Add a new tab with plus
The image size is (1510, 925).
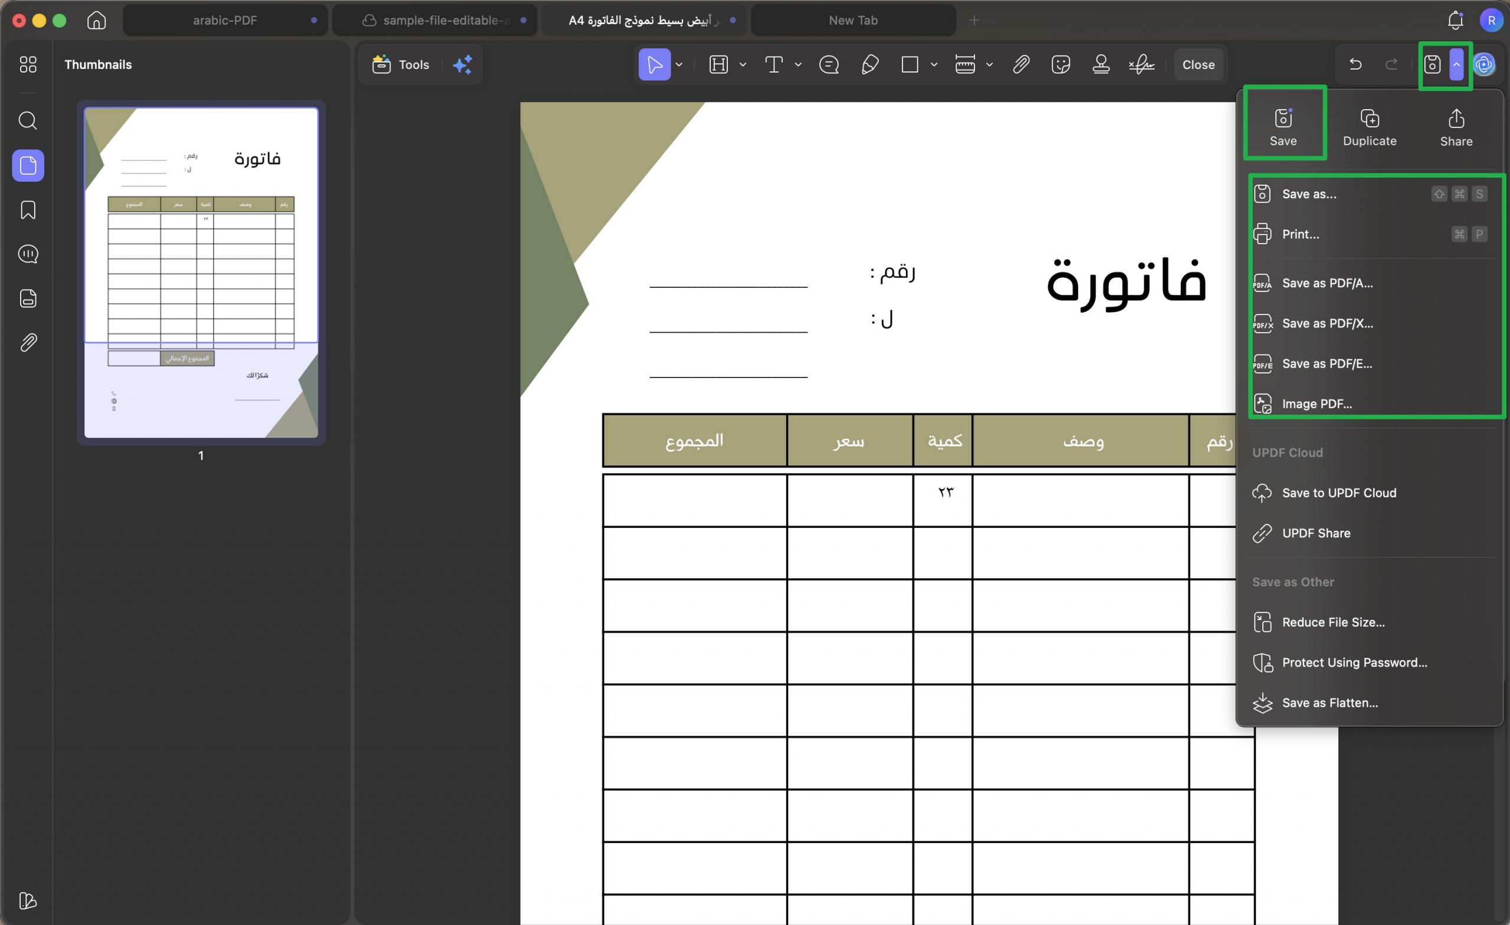click(x=974, y=20)
